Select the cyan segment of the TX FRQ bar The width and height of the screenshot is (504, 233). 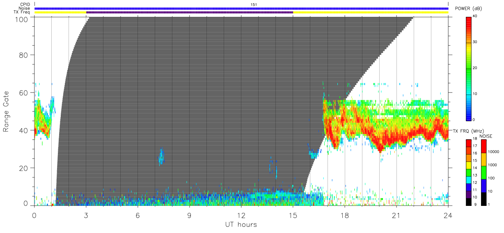click(469, 180)
